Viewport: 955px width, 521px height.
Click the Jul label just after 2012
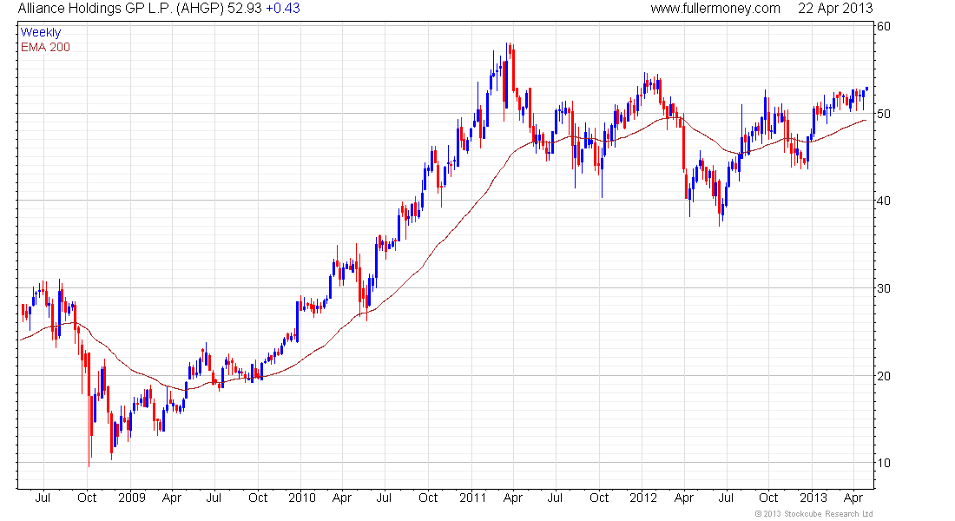(x=726, y=498)
